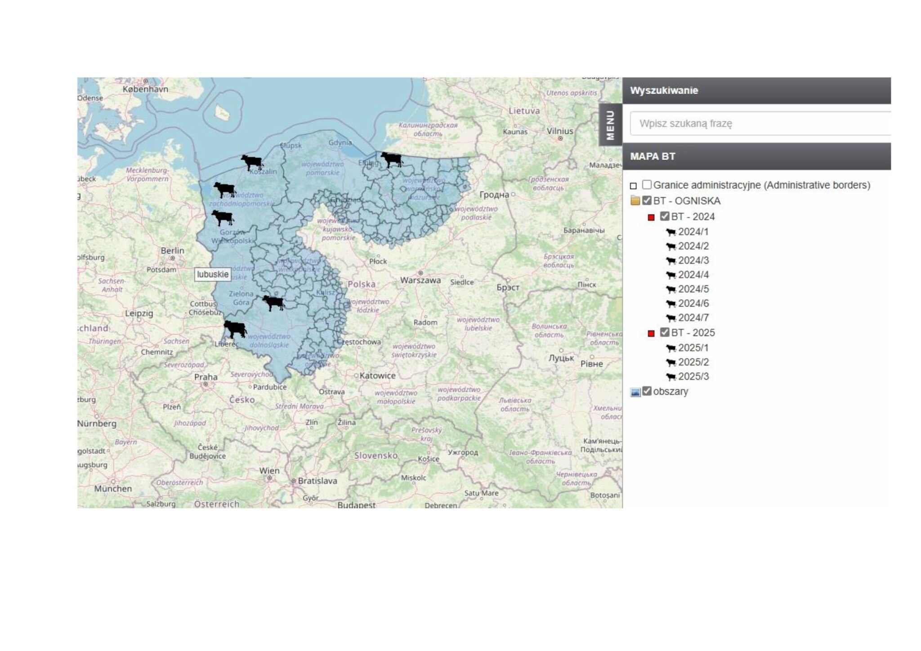This screenshot has height=651, width=921.
Task: Select the 2025/2 outbreak entry
Action: [693, 362]
